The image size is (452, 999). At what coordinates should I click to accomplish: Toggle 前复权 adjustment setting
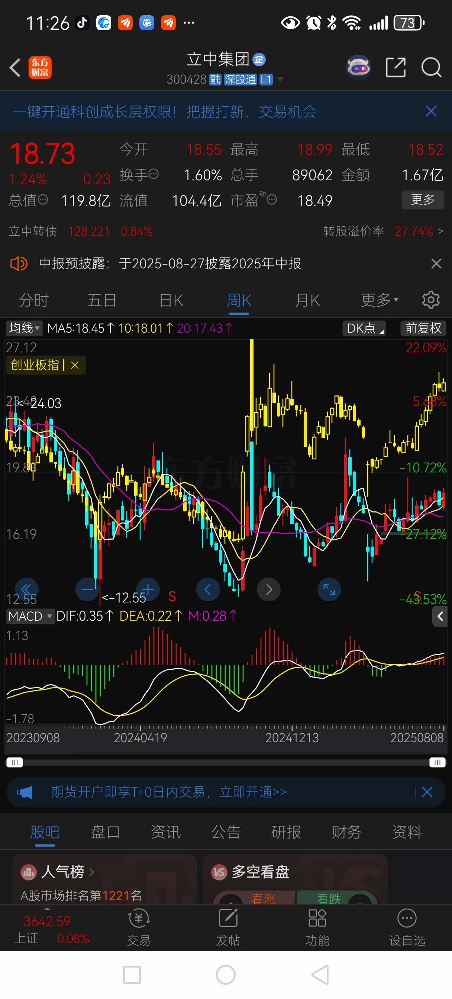(x=423, y=328)
